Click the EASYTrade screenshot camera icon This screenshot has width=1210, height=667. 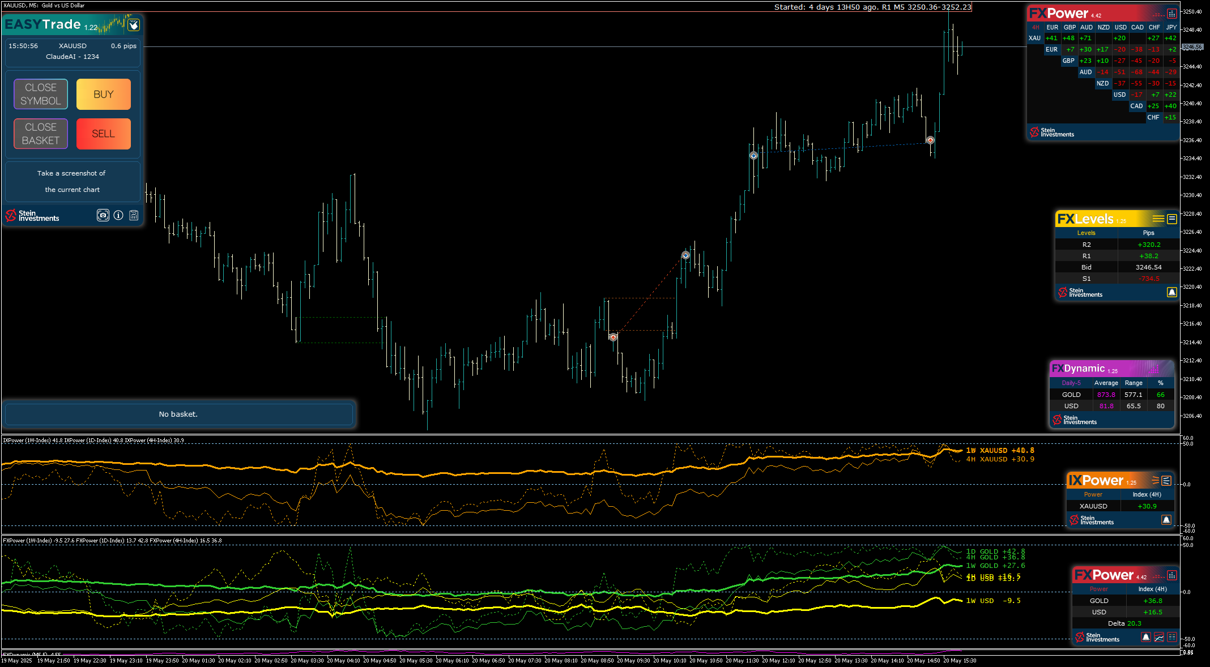(103, 215)
